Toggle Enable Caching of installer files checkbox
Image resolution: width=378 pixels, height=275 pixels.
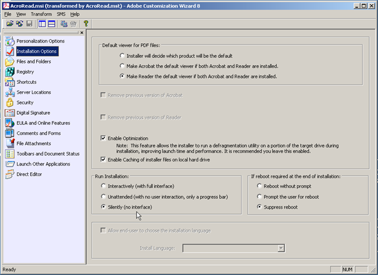tap(103, 160)
